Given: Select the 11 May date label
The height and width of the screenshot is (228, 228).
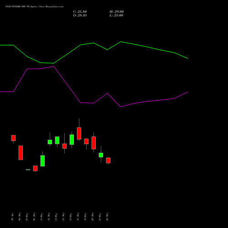Looking at the screenshot, I should click(41, 217).
